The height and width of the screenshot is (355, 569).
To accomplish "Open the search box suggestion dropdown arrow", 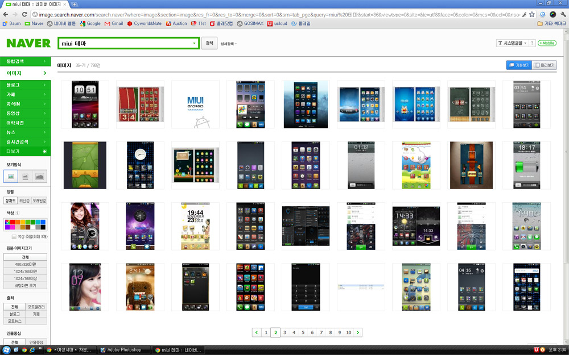I will point(194,43).
